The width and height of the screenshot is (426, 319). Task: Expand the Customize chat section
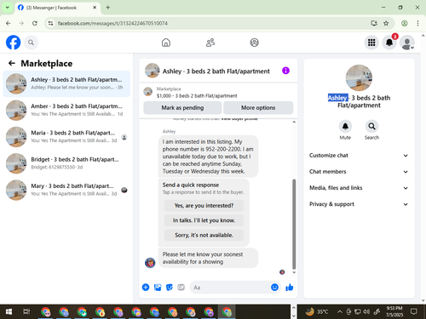point(359,156)
